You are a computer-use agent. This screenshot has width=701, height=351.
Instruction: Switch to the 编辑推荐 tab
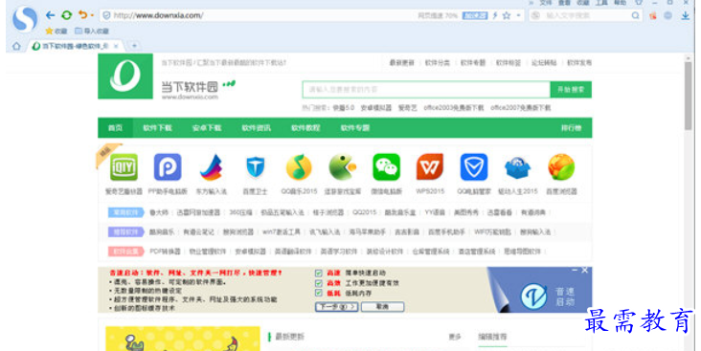pos(492,337)
